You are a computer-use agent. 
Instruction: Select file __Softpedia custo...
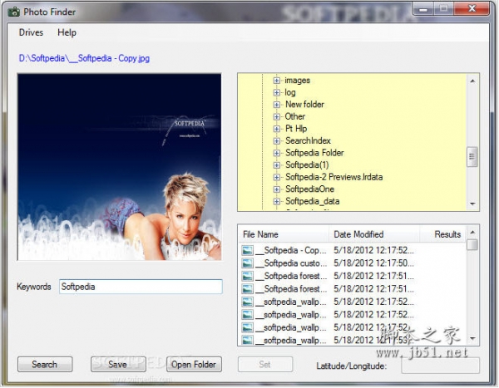coord(291,263)
